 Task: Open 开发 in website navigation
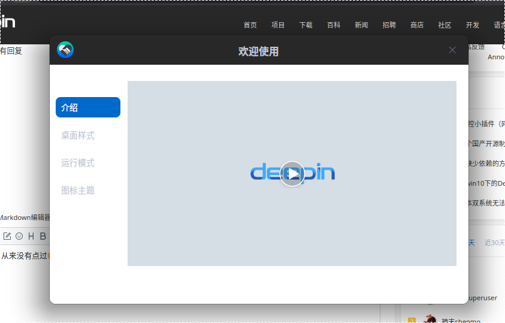(473, 25)
